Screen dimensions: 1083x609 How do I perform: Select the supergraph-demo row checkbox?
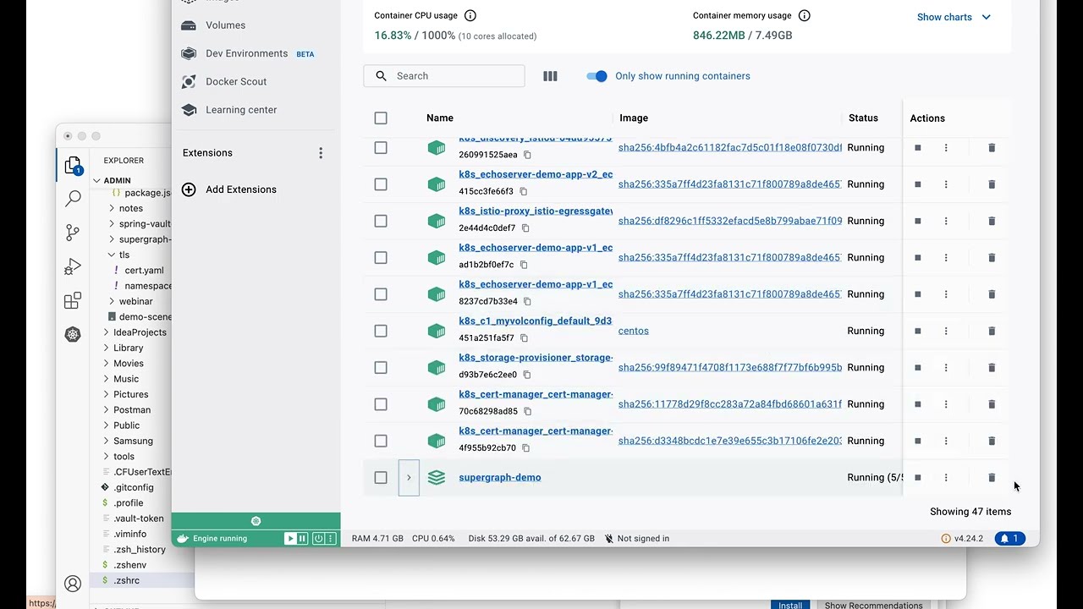coord(381,478)
